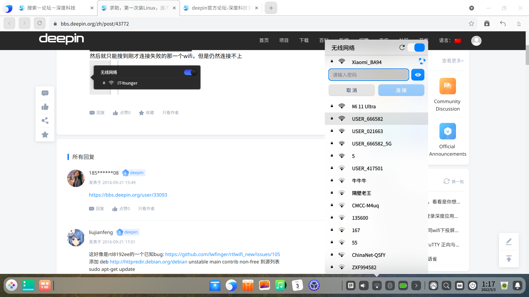This screenshot has height=297, width=529.
Task: Show password with the eye button
Action: tap(418, 75)
